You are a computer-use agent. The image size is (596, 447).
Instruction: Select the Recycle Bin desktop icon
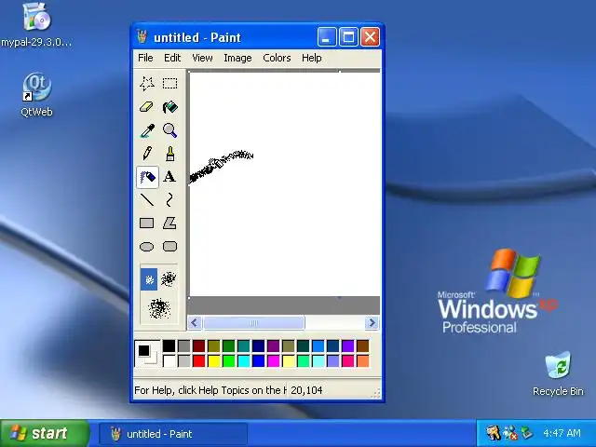click(x=558, y=374)
